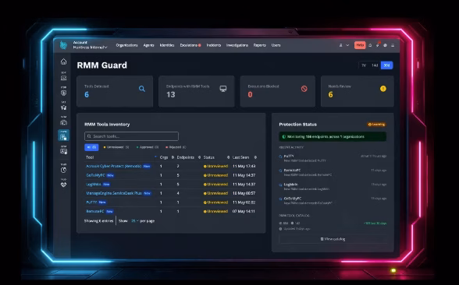Click the "07 May 14:11" last seen value

click(x=244, y=211)
